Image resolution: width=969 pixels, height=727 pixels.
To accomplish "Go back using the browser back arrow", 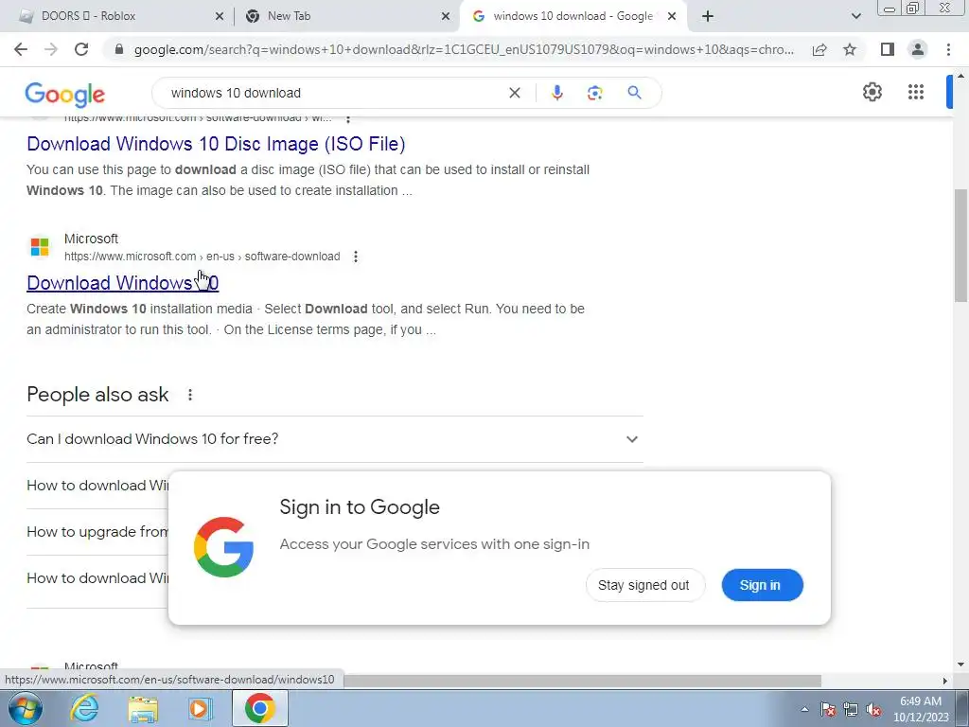I will click(x=21, y=49).
